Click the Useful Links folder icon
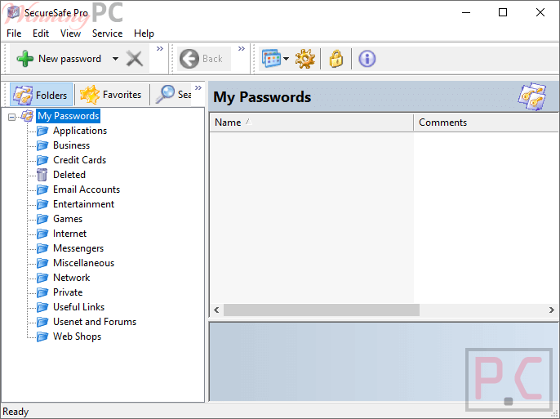Viewport: 560px width, 419px height. click(x=42, y=307)
